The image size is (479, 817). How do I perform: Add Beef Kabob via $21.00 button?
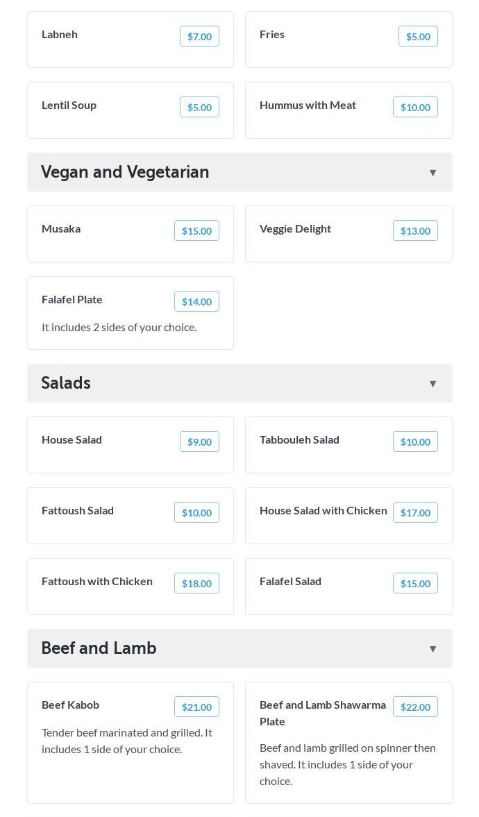pyautogui.click(x=196, y=707)
